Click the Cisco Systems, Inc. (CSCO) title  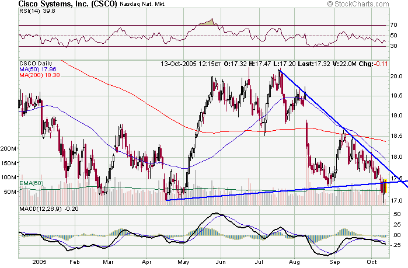pyautogui.click(x=68, y=4)
